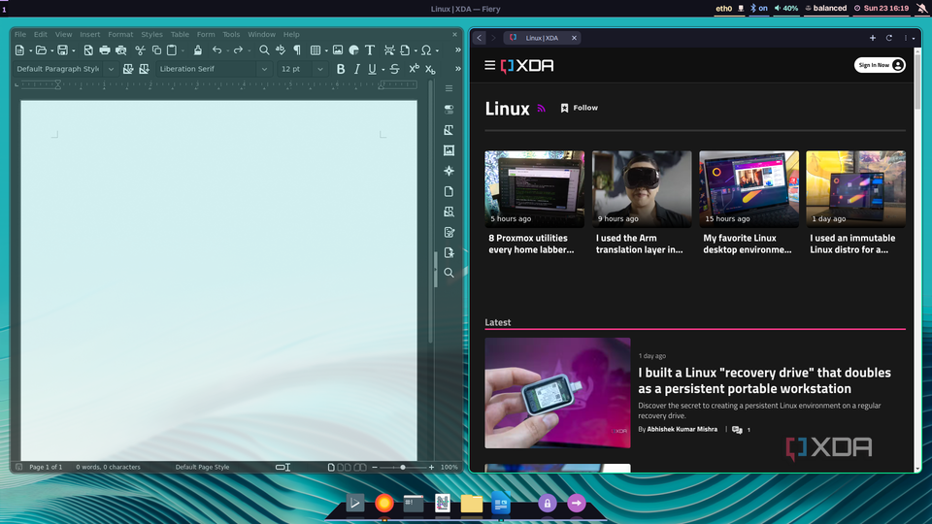Screen dimensions: 932x524
Task: Create a new document in Writer
Action: pos(19,50)
